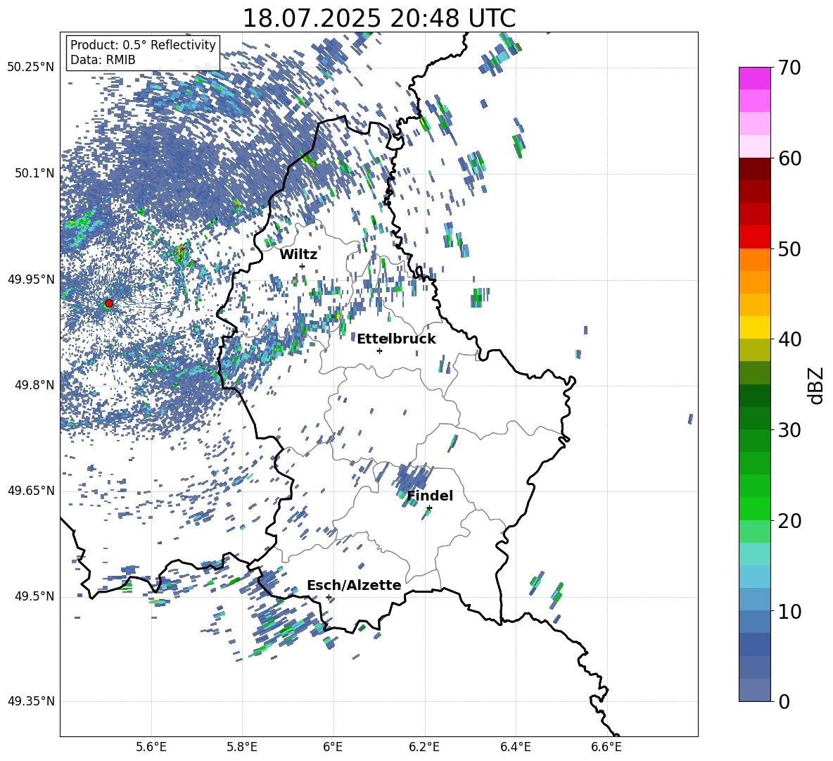Click the 10 colorbar tick label

(790, 611)
